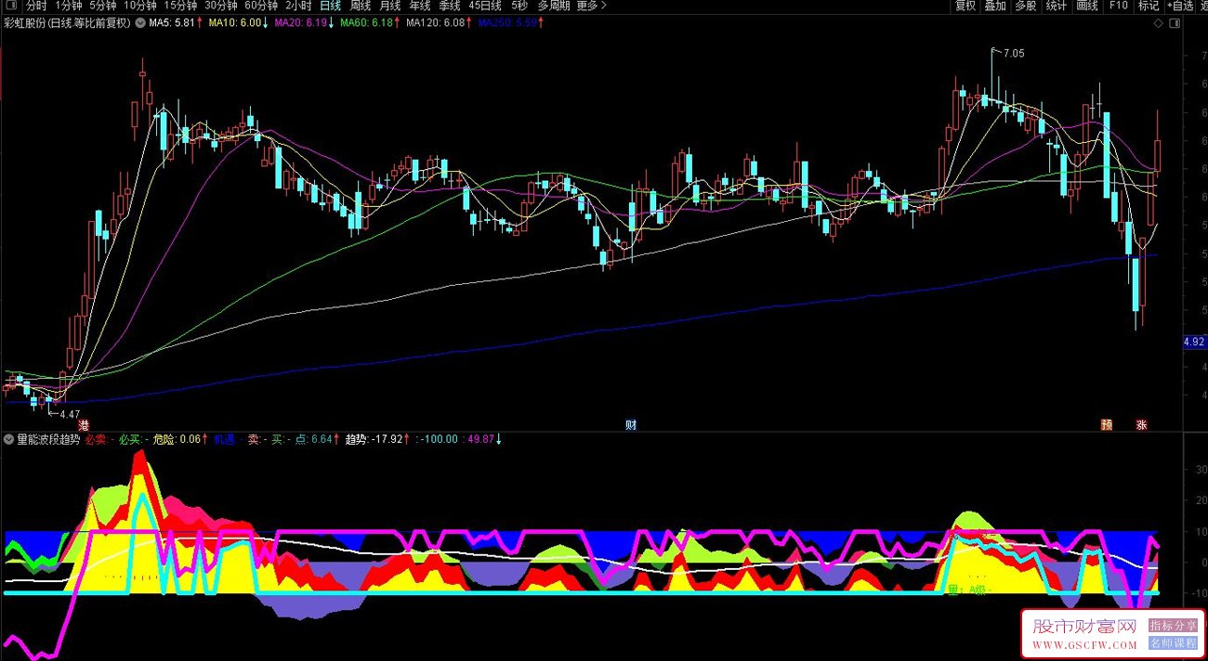Open the 60分钟 period chart
The width and height of the screenshot is (1208, 661).
(261, 6)
